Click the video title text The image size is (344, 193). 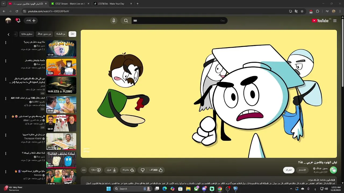point(317,162)
